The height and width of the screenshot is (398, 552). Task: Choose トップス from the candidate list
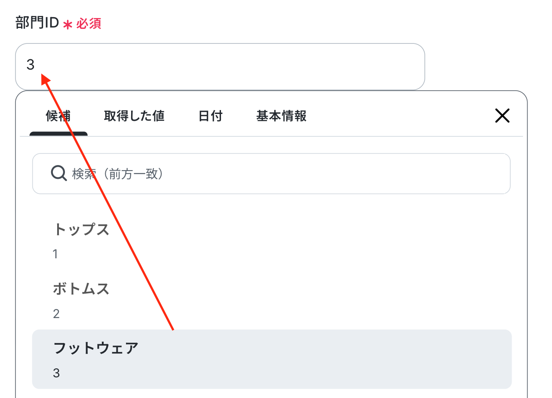(x=272, y=241)
